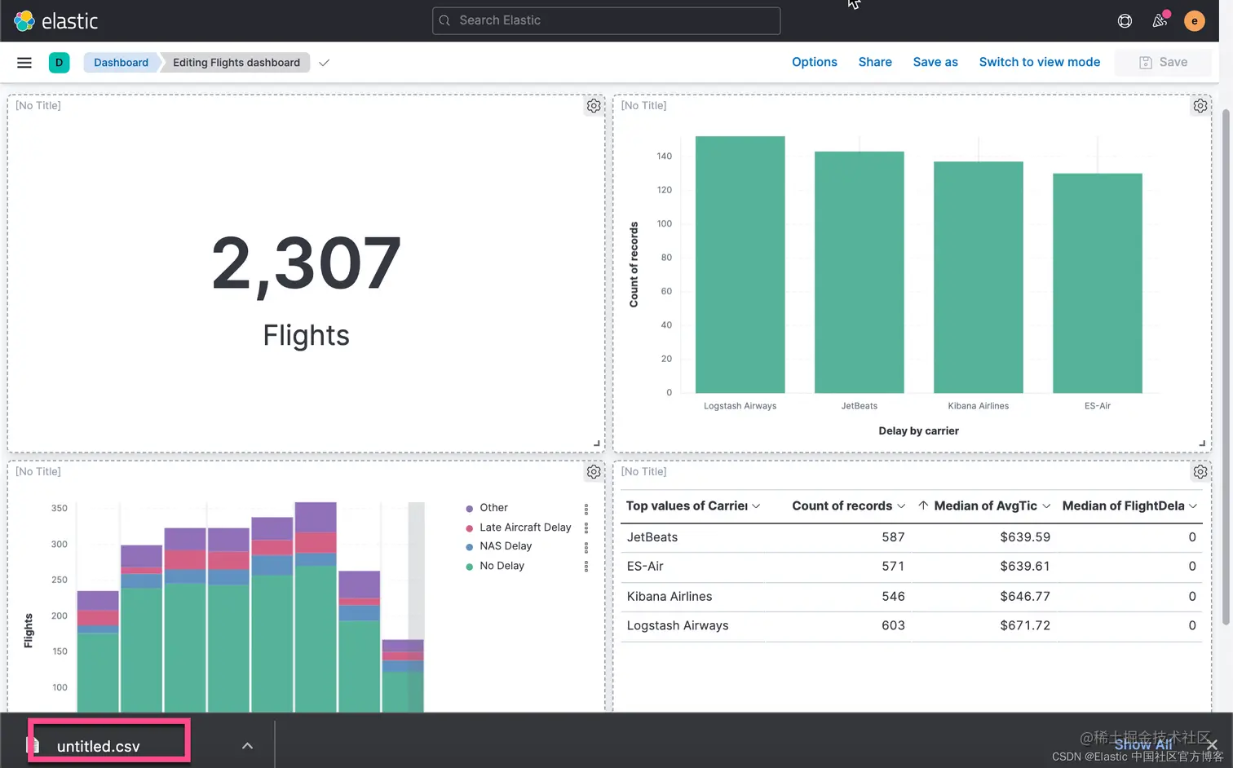Open legend options for Other
This screenshot has width=1233, height=768.
[x=586, y=509]
